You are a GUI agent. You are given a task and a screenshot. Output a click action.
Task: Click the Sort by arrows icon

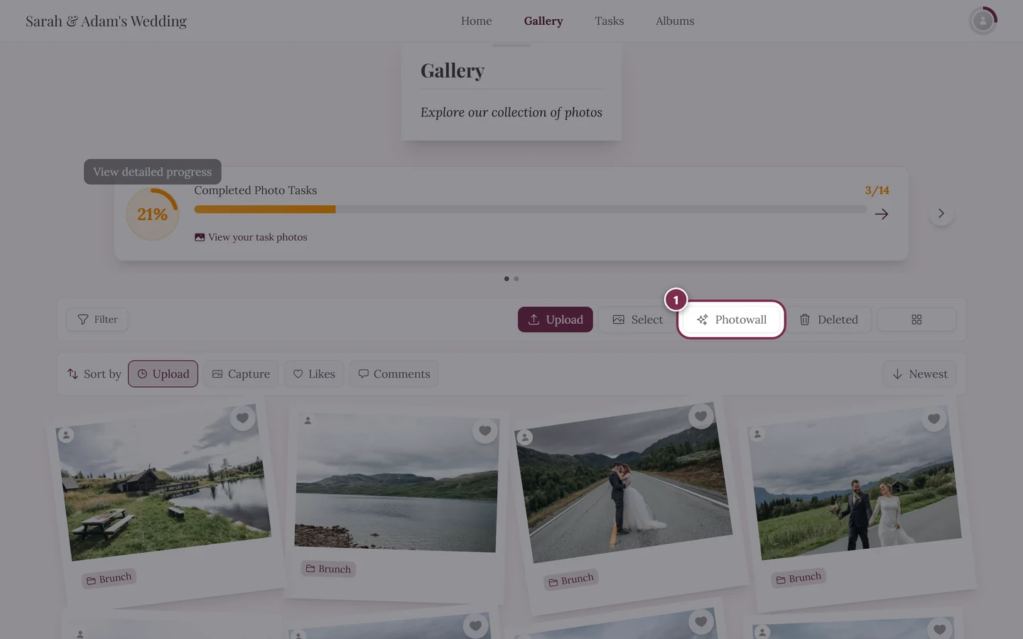point(72,374)
